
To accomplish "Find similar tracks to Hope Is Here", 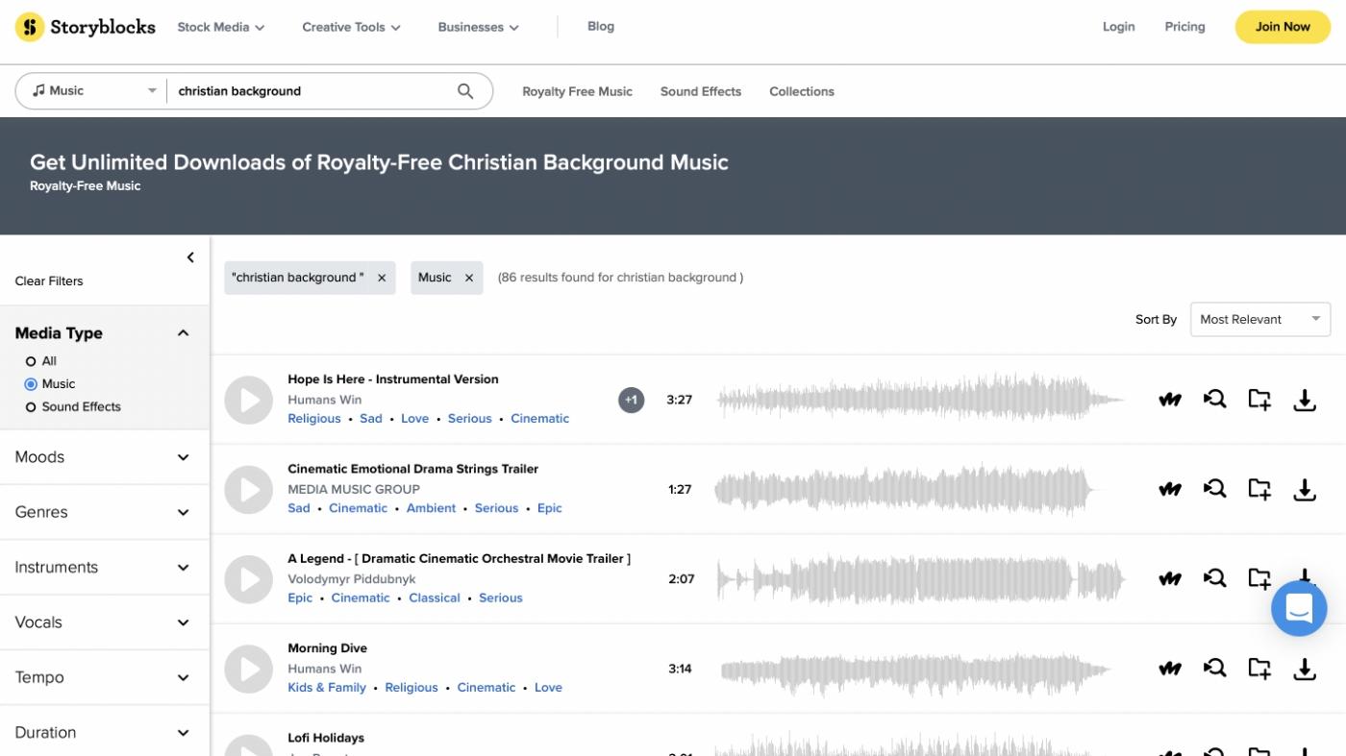I will [x=1215, y=400].
